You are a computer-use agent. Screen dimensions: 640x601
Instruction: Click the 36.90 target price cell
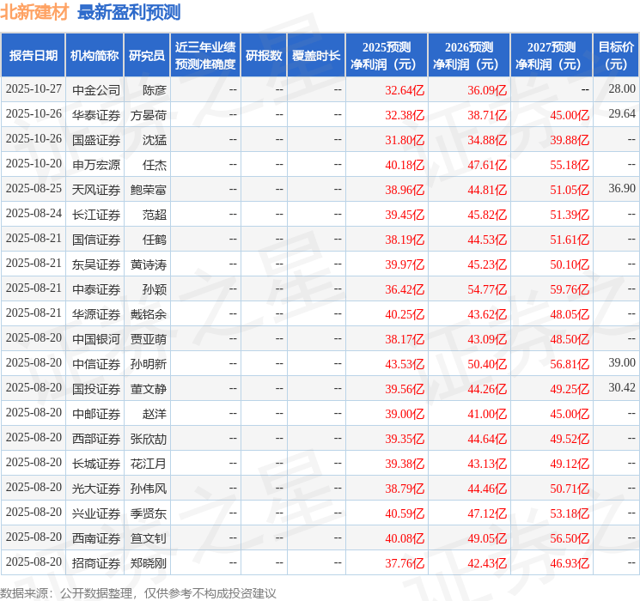(x=621, y=189)
